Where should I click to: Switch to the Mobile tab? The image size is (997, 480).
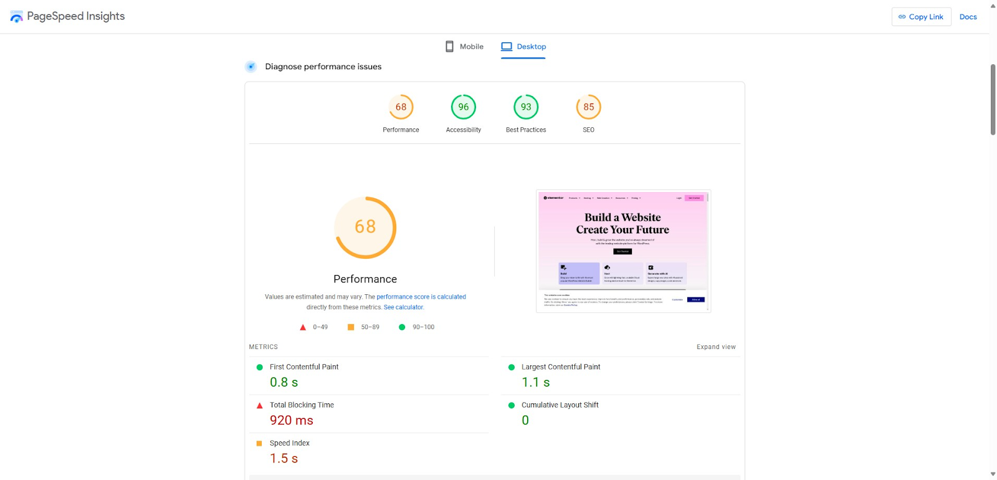point(465,47)
